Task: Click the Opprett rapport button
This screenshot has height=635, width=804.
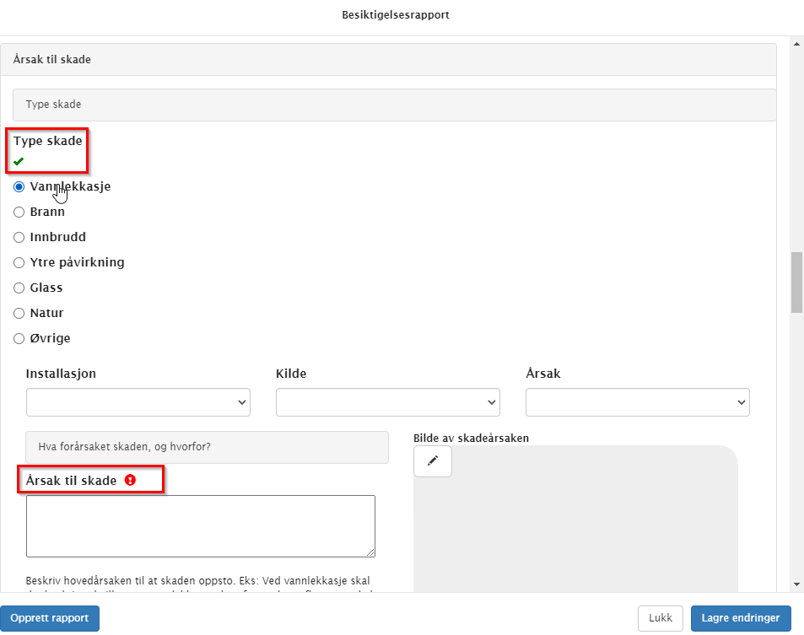Action: pyautogui.click(x=50, y=618)
